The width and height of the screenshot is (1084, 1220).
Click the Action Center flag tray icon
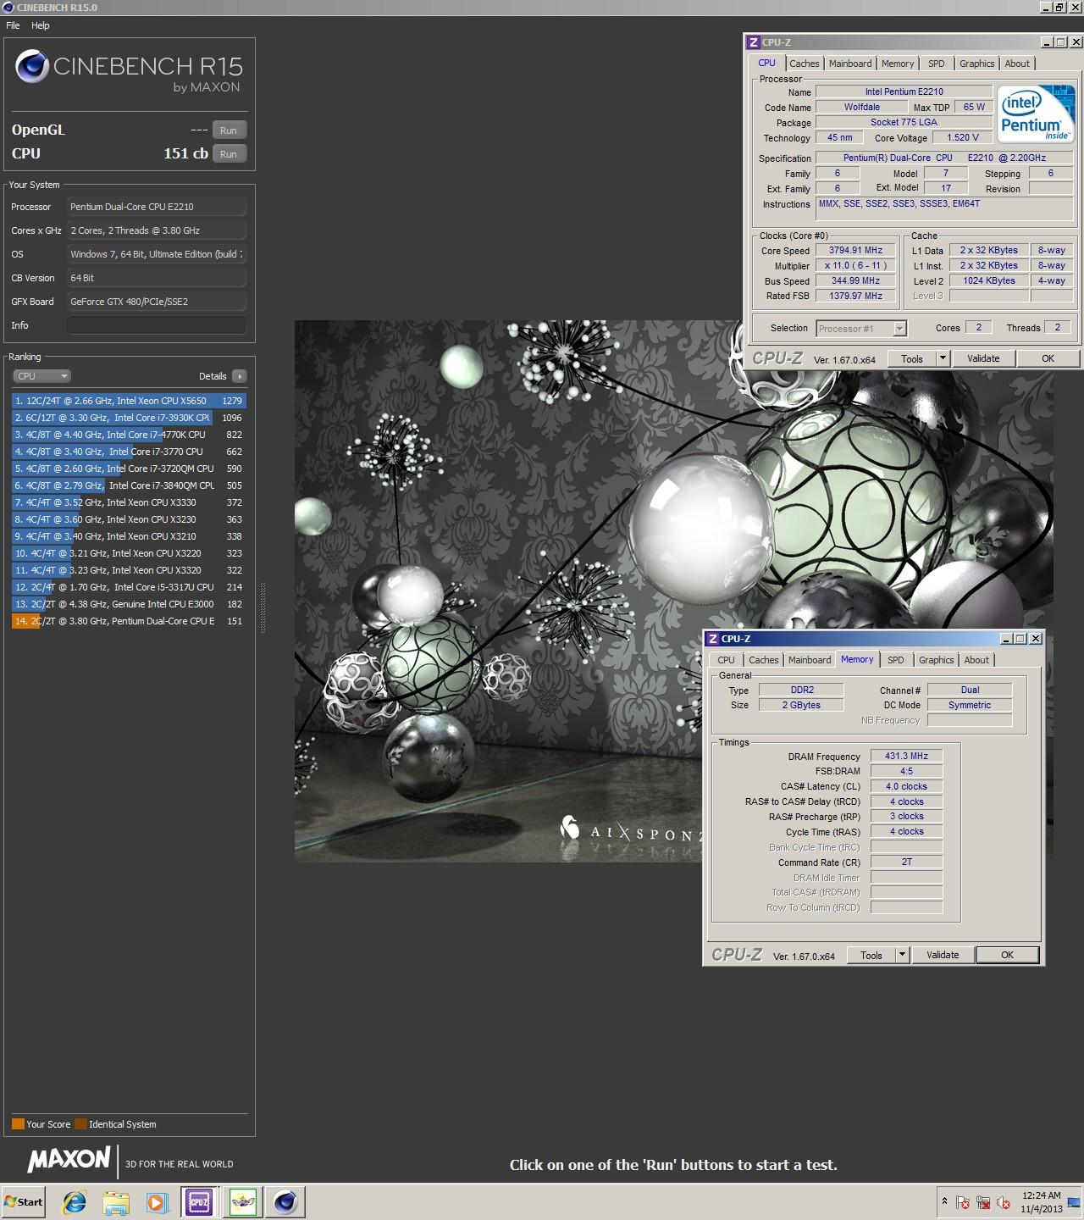click(x=963, y=1202)
